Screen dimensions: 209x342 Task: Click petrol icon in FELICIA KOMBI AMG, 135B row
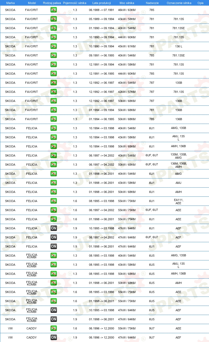[x=53, y=256]
